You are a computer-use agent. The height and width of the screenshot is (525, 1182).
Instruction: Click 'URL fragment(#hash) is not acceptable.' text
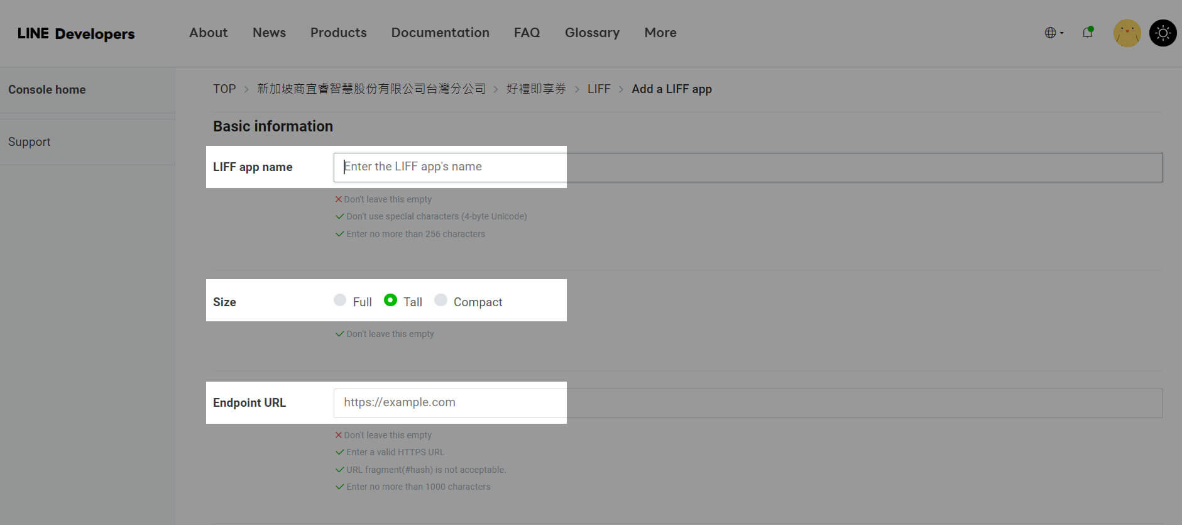(x=426, y=470)
